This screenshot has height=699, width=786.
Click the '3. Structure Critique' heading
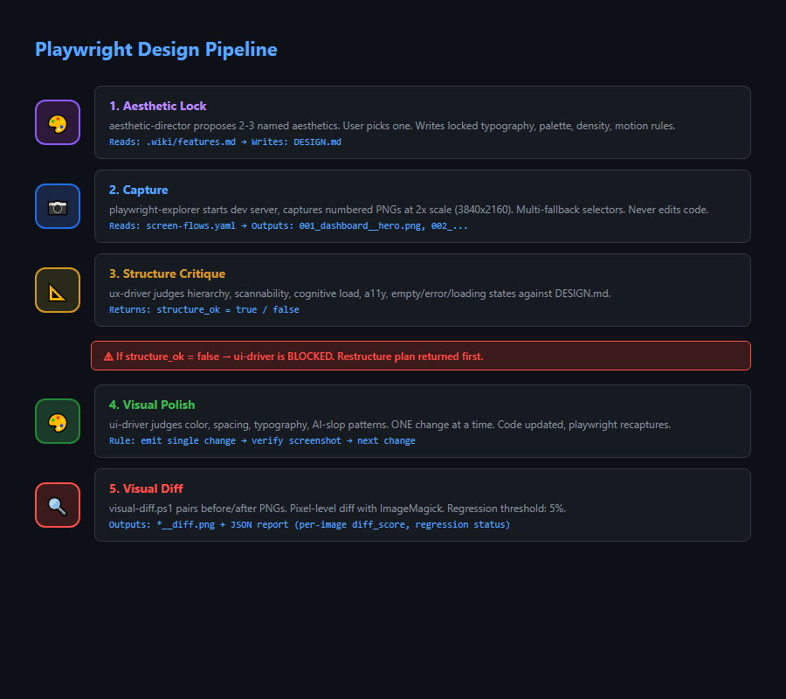click(167, 273)
